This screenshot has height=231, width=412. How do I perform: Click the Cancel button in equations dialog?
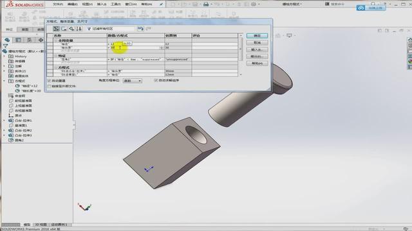coord(257,43)
